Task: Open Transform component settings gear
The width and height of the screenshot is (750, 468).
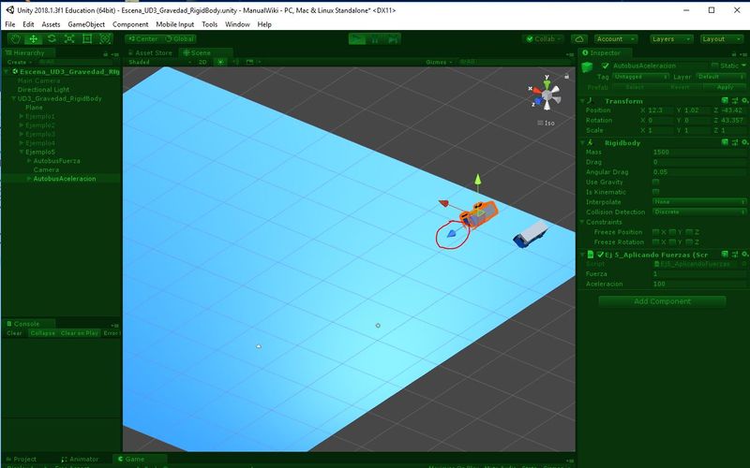Action: click(744, 101)
